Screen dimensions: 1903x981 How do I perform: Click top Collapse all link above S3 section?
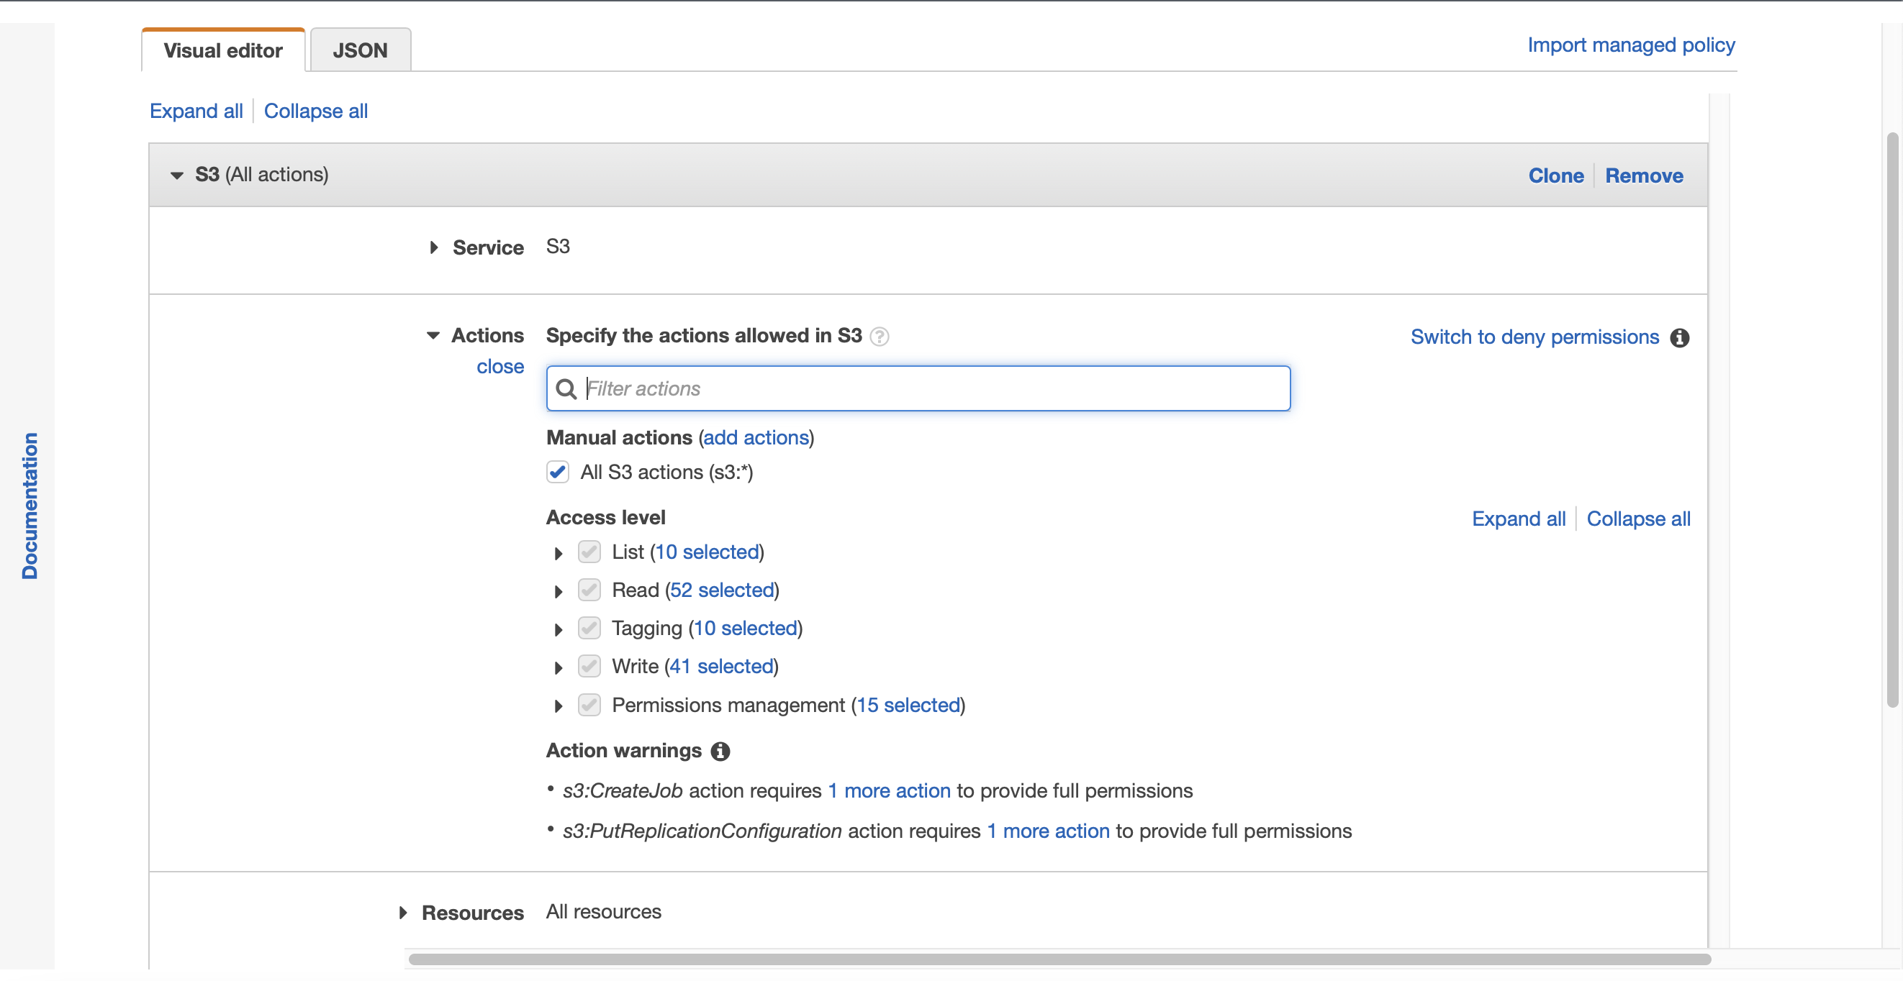click(x=315, y=111)
